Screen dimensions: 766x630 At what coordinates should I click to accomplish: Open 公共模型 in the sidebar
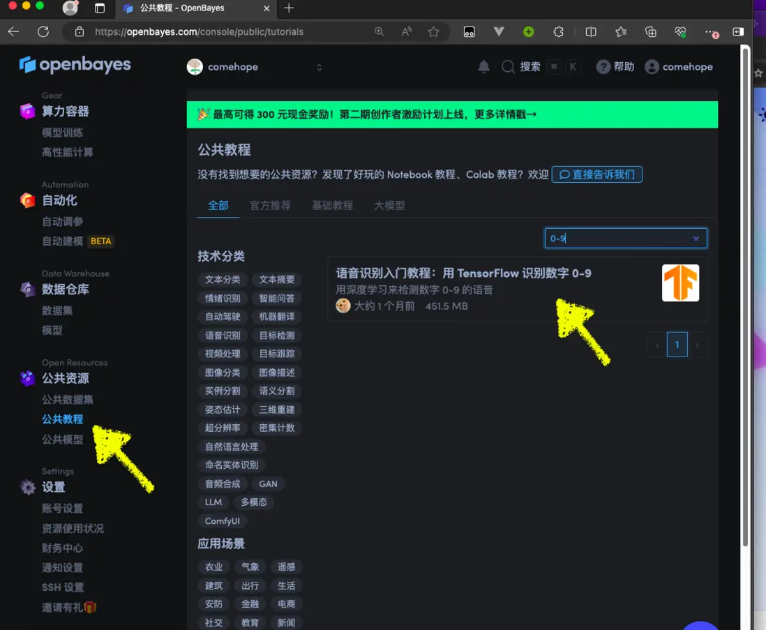(x=63, y=440)
